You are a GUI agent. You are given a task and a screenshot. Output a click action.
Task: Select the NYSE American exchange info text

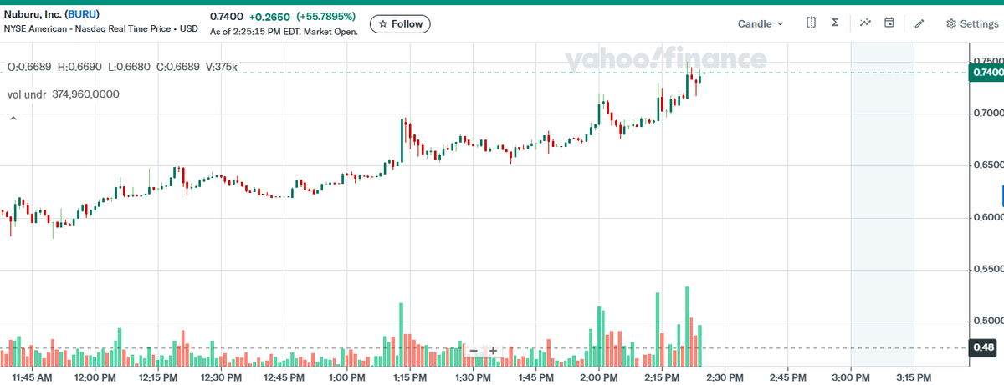point(101,28)
